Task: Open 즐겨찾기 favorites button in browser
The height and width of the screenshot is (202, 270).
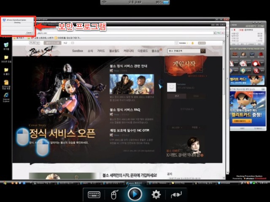Action: (19, 38)
